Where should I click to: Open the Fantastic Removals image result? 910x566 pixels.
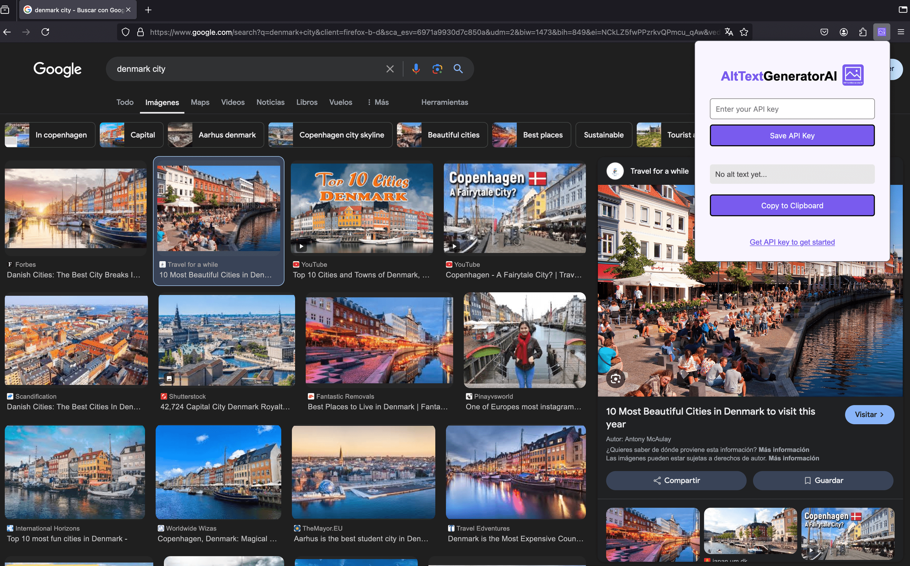[379, 340]
